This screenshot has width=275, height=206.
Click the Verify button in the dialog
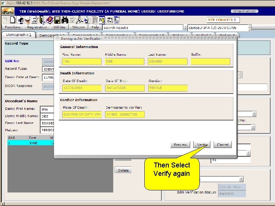[202, 145]
